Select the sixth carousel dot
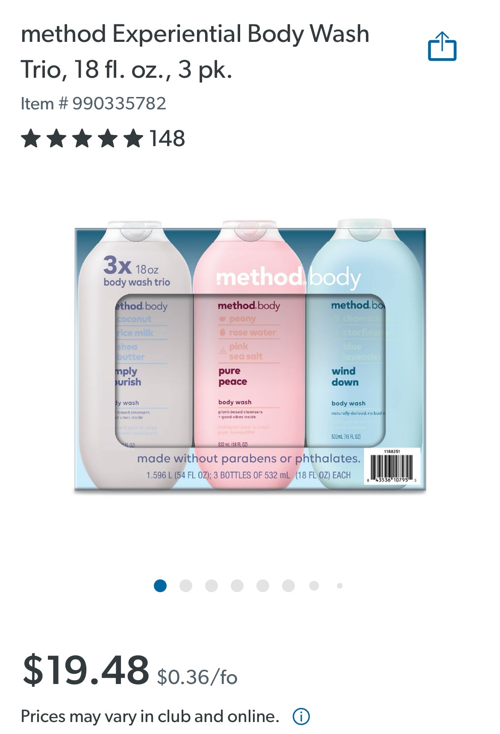The width and height of the screenshot is (500, 734). click(288, 586)
